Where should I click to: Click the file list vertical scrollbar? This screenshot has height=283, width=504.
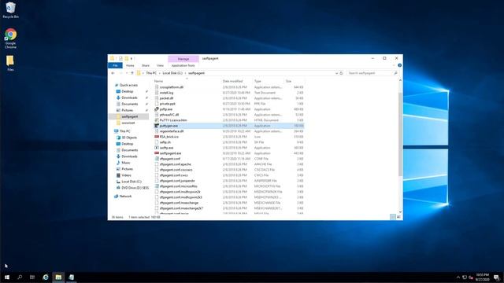tap(400, 134)
